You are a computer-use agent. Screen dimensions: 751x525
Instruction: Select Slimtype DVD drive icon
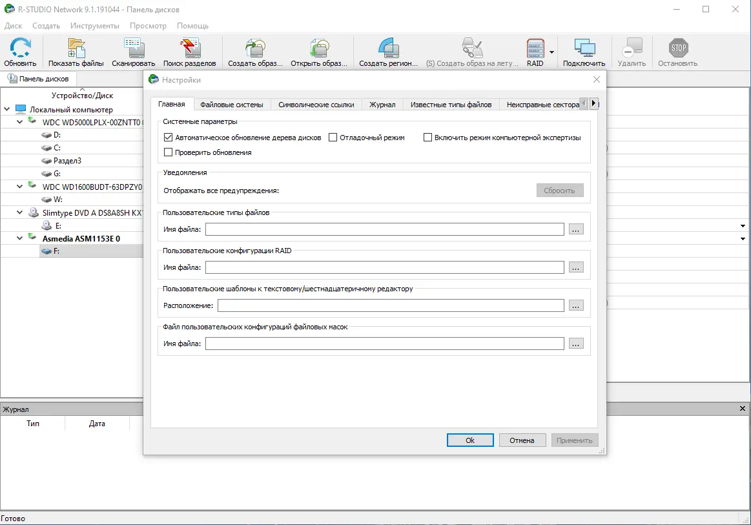click(x=34, y=212)
